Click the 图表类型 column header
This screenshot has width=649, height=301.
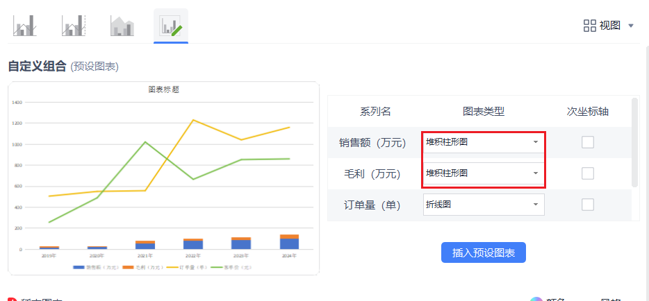[x=484, y=112]
